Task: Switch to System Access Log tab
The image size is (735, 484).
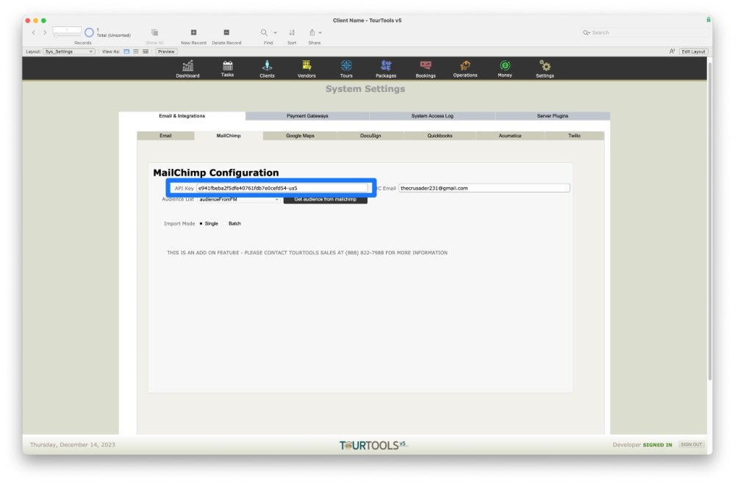Action: 432,116
